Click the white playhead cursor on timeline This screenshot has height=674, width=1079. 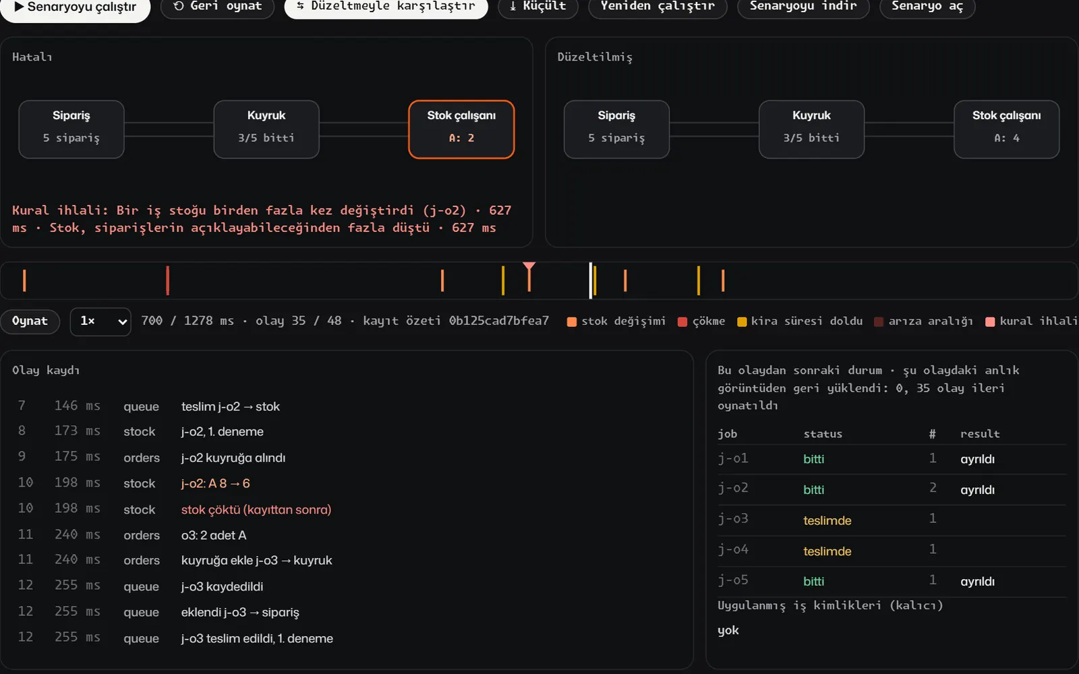coord(591,280)
